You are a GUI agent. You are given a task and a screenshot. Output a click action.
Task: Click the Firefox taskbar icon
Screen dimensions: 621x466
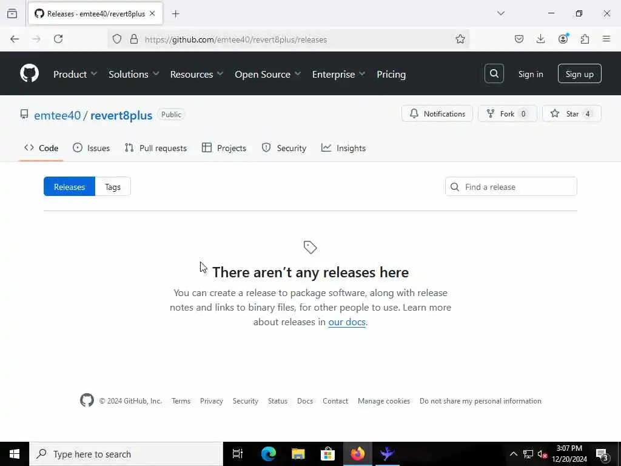pyautogui.click(x=357, y=454)
